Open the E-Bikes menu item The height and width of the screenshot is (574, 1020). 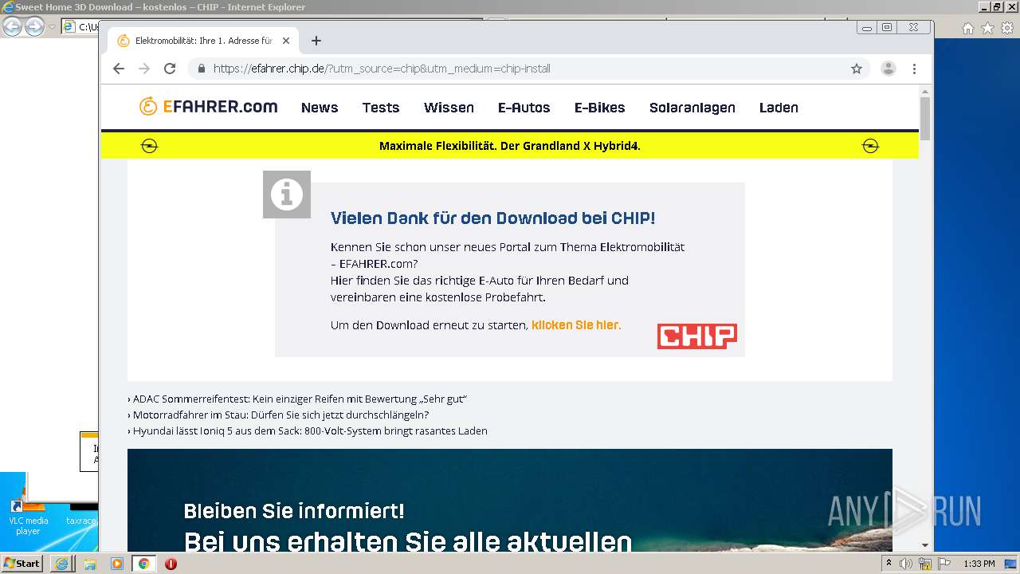(599, 108)
